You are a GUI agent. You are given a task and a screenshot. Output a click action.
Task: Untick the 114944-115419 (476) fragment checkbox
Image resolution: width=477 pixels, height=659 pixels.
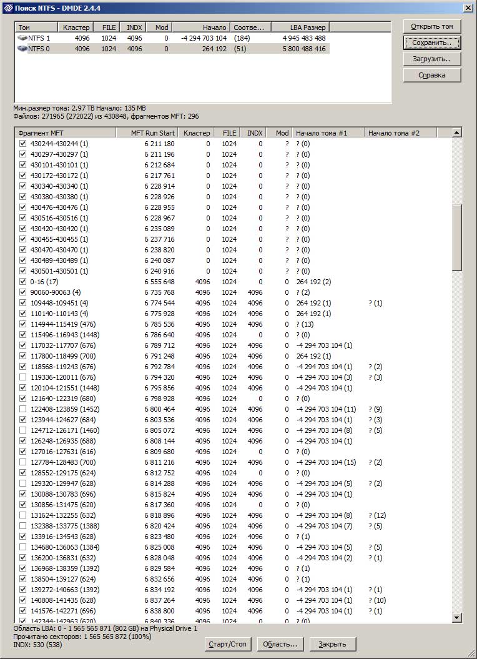22,324
